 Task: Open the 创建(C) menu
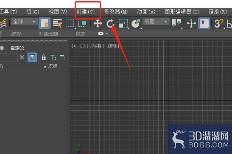pyautogui.click(x=85, y=11)
